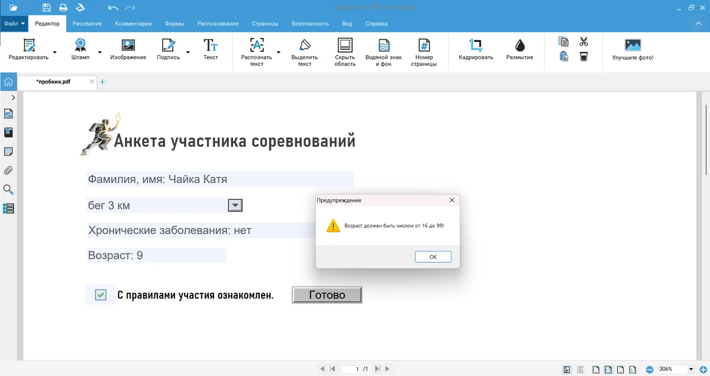
Task: Open the Crop (Кадрировать) tool
Action: tap(476, 46)
